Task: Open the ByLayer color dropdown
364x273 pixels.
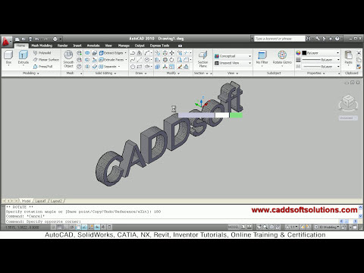Action: tap(321, 53)
